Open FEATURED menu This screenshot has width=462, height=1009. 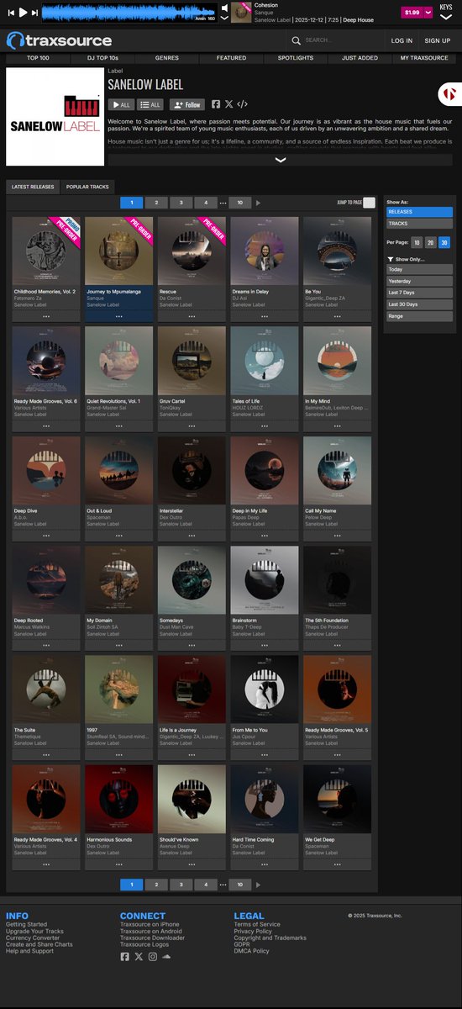(231, 58)
